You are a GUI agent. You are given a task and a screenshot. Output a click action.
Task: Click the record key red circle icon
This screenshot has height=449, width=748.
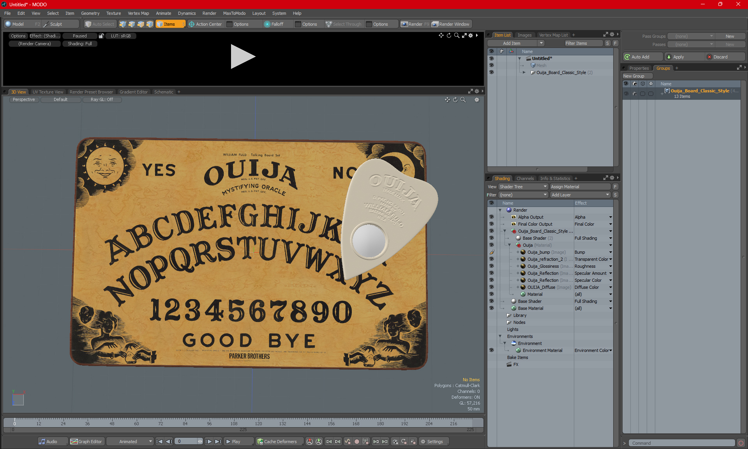(x=356, y=442)
